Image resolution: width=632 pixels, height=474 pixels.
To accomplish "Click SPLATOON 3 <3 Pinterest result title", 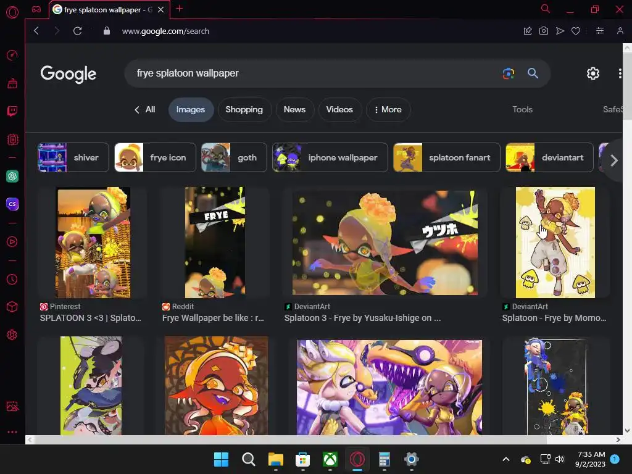I will (x=90, y=318).
